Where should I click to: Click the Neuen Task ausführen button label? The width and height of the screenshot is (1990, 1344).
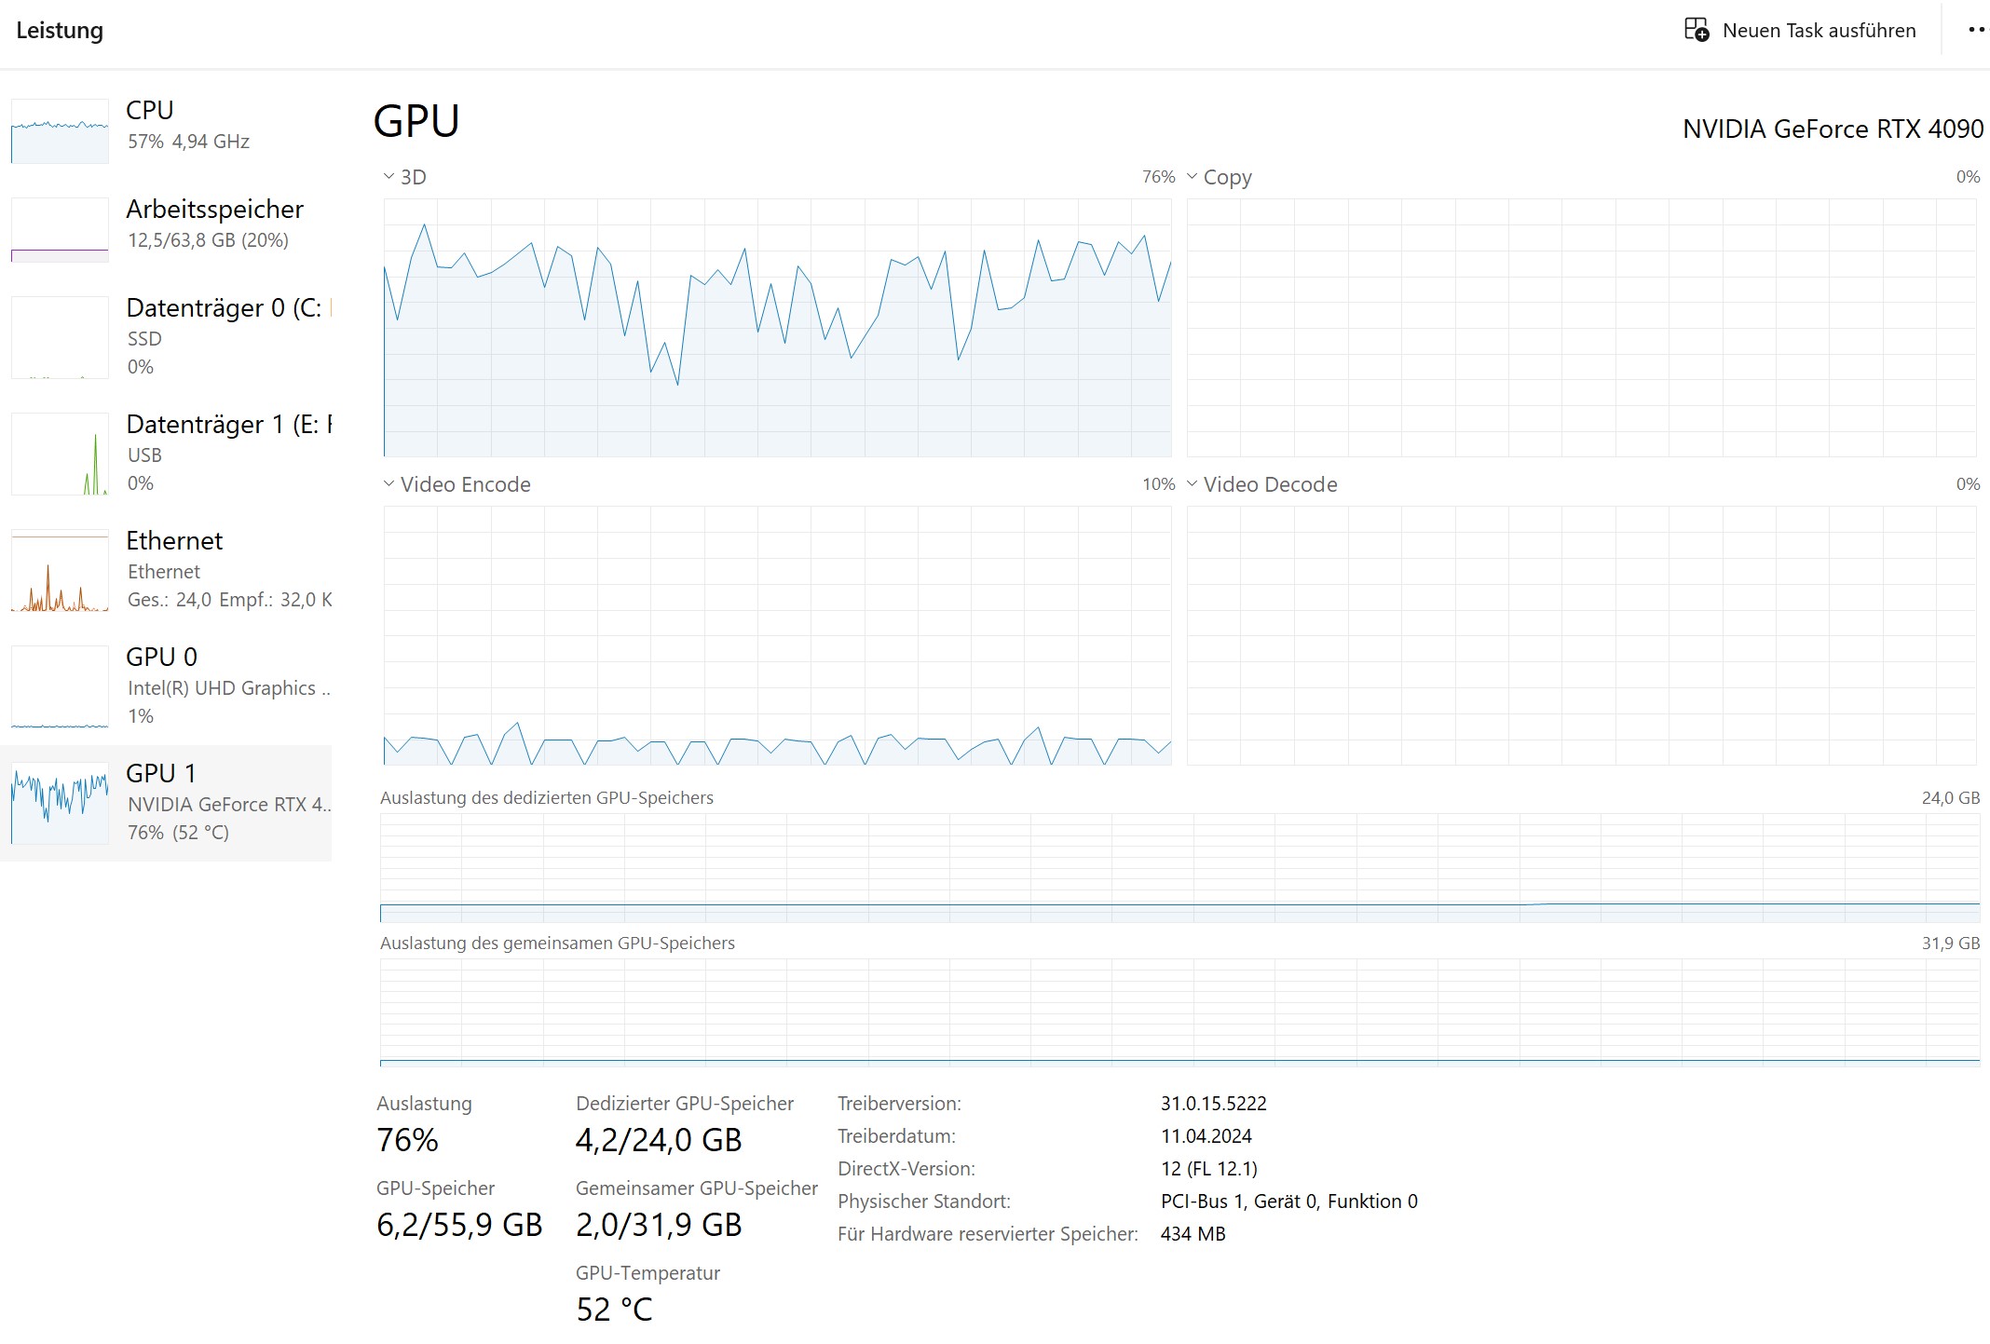[1819, 31]
